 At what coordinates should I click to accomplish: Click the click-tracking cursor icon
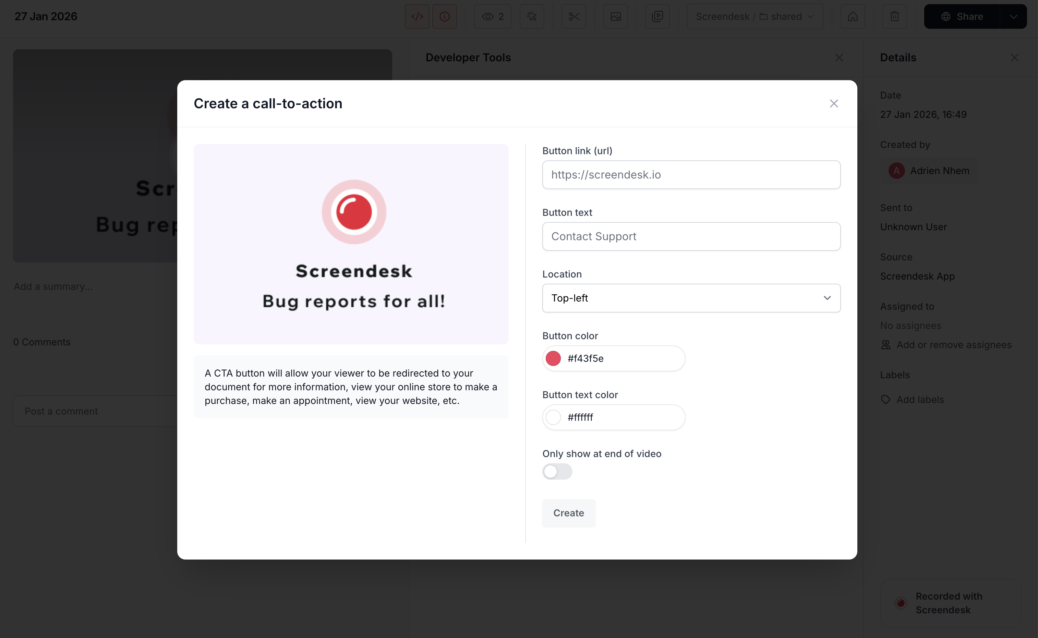pos(532,16)
